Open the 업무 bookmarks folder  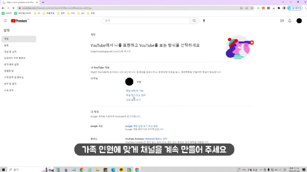61,13
